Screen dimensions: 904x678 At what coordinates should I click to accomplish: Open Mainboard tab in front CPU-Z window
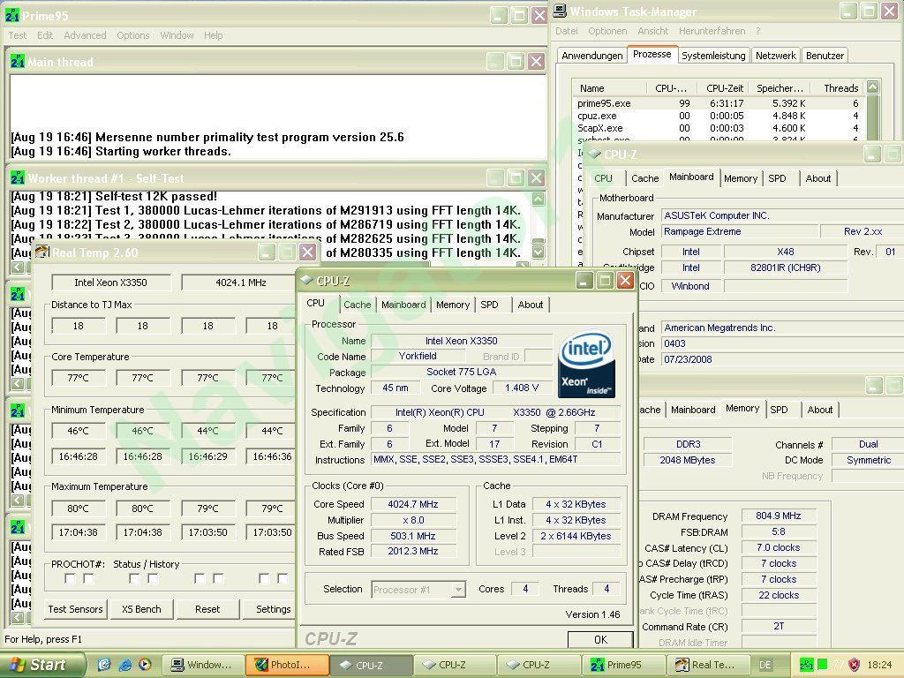pyautogui.click(x=403, y=305)
